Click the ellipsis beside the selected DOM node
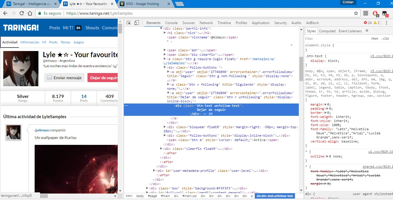This screenshot has width=393, height=200. (126, 106)
